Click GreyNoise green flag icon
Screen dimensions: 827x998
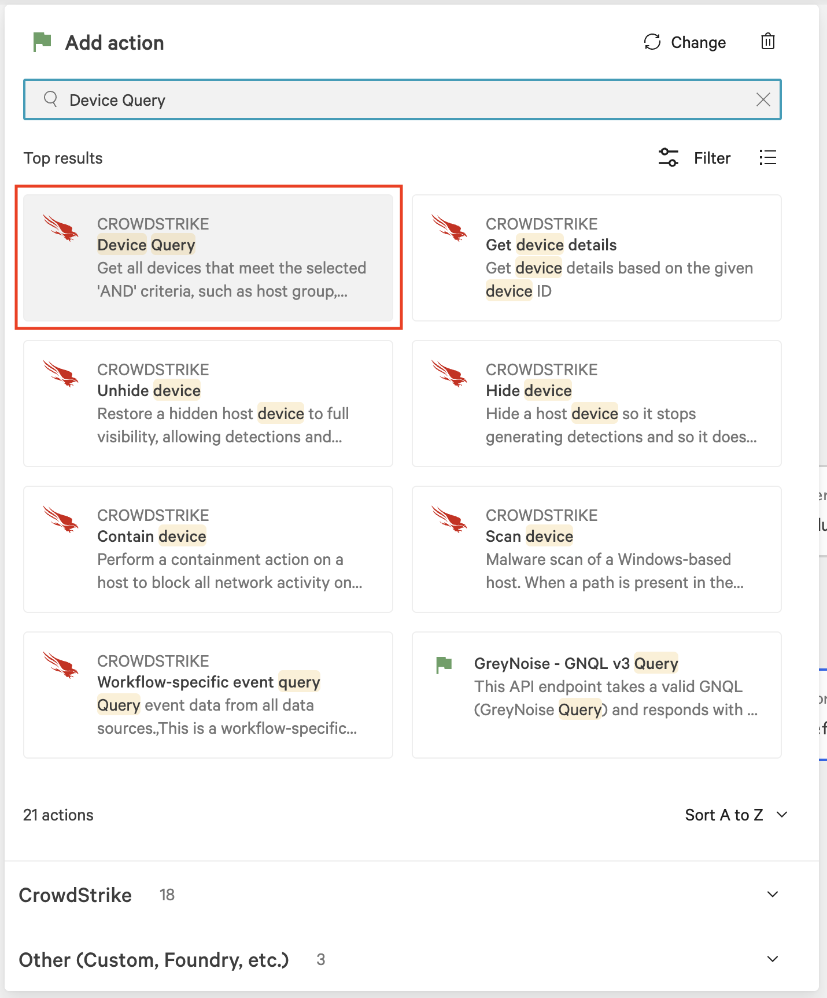pyautogui.click(x=444, y=665)
